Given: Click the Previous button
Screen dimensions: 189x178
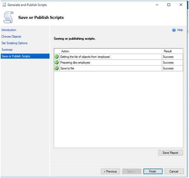Looking at the screenshot, I should (110, 171).
